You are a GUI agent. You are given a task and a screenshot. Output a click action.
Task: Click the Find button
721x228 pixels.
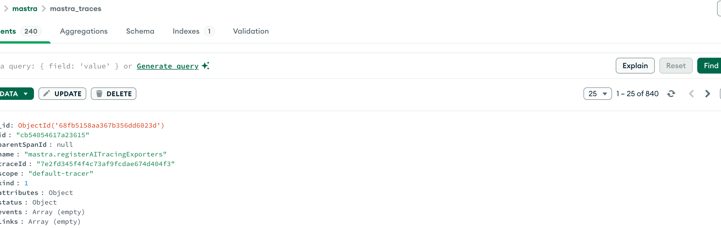point(710,65)
